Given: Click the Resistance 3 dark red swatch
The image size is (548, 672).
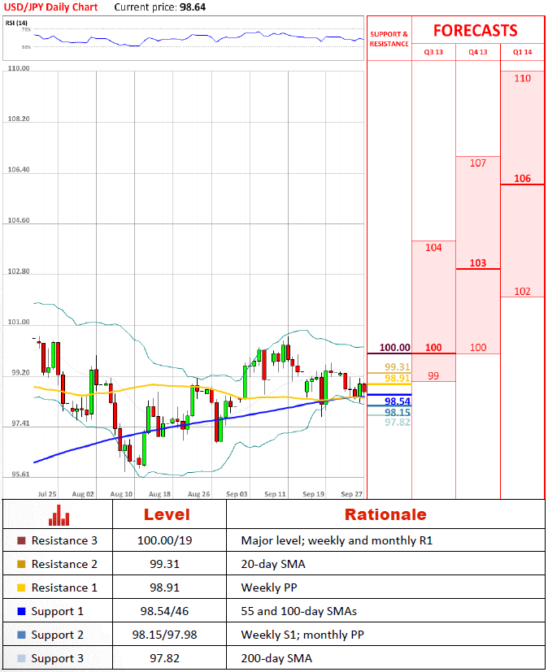Looking at the screenshot, I should pyautogui.click(x=21, y=540).
